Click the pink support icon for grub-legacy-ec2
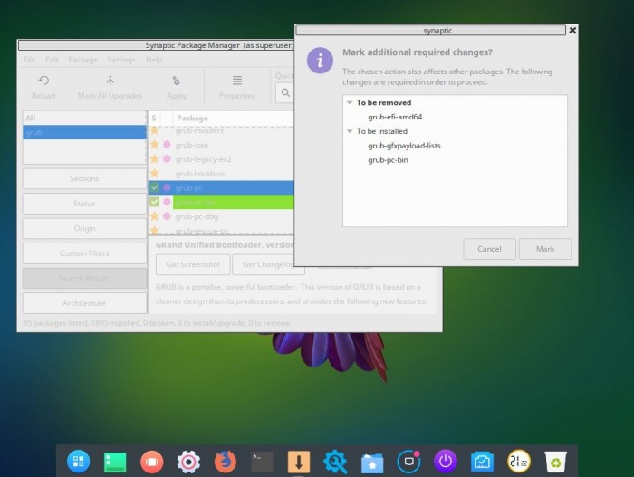Screen dimensions: 634x477 167,159
